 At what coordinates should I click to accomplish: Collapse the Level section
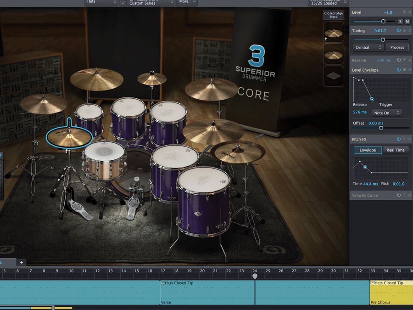(410, 12)
